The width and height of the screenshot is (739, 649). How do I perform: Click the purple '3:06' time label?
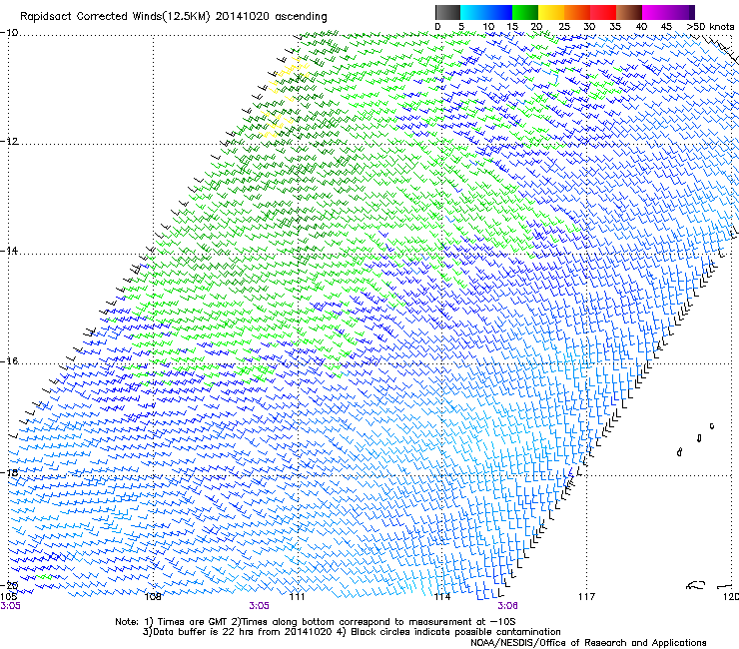(x=507, y=606)
